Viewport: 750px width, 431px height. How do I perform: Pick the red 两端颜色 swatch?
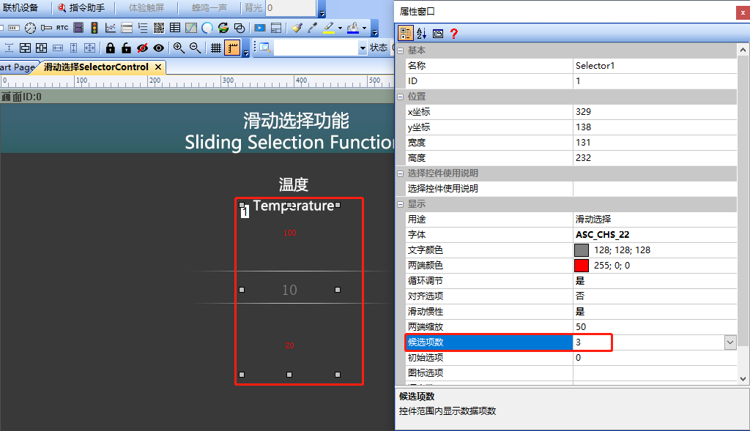581,265
